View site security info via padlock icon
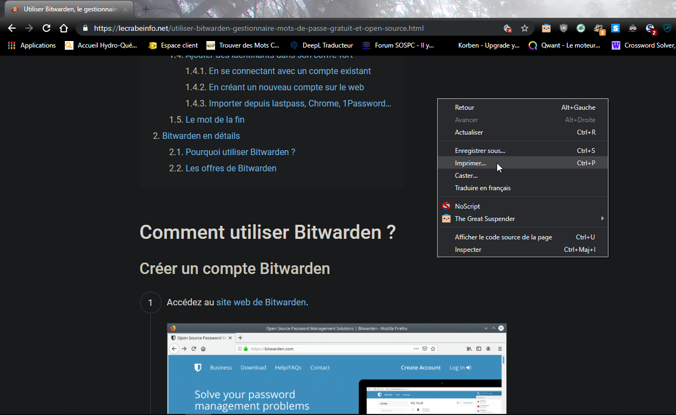 (85, 28)
